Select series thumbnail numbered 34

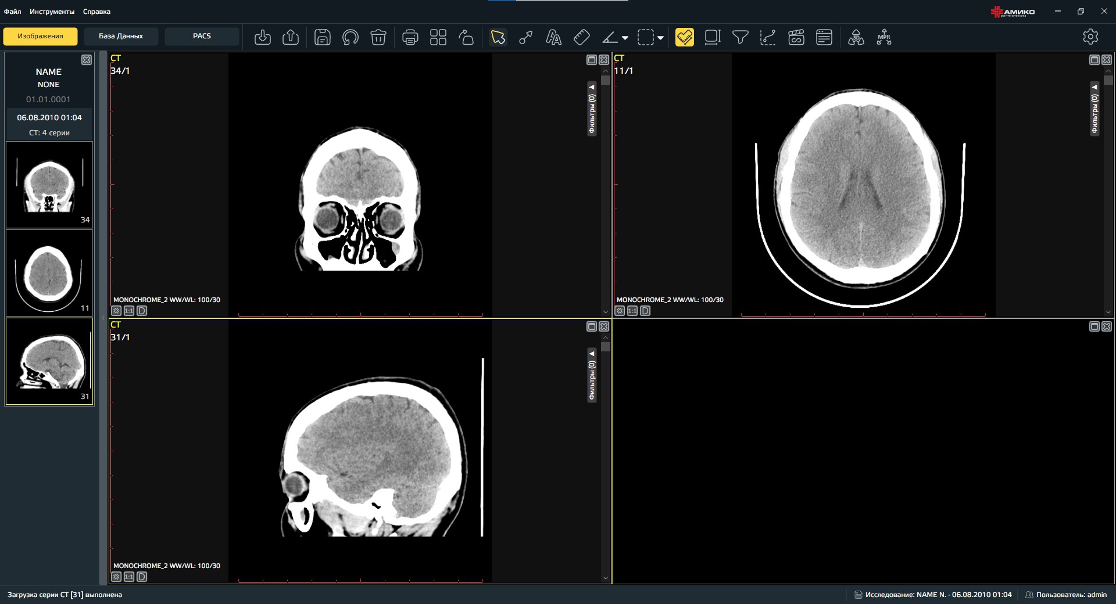49,184
